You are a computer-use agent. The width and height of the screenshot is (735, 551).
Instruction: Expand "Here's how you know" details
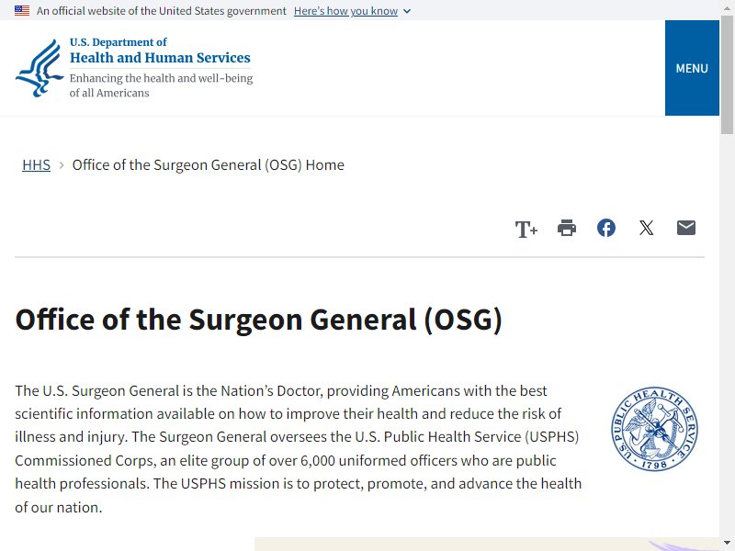(346, 11)
